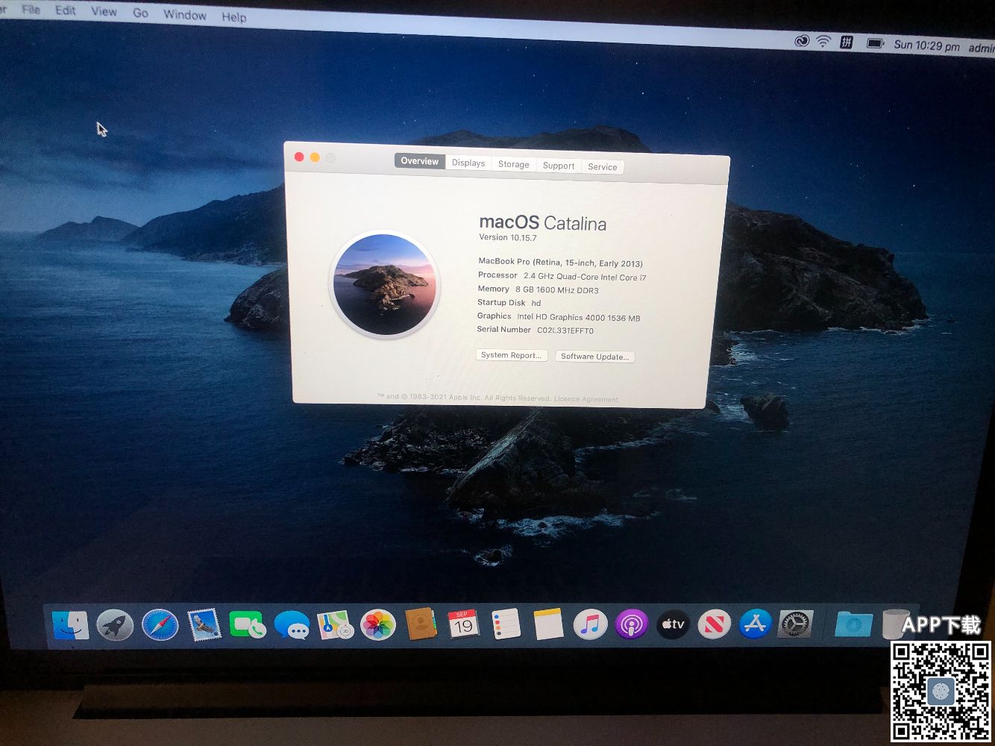This screenshot has width=995, height=746.
Task: Click Creative Cloud menu bar icon
Action: click(802, 41)
